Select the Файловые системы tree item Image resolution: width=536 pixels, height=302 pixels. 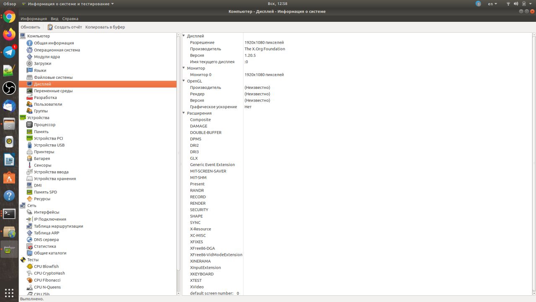[x=53, y=77]
